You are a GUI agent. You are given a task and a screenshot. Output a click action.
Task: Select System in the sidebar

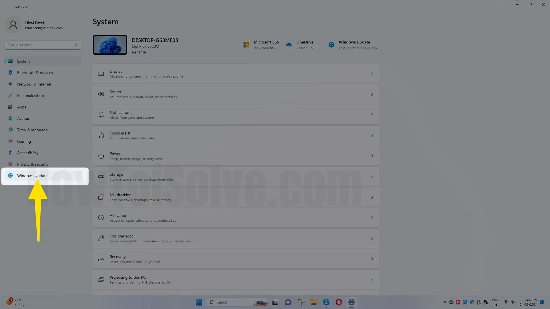(43, 61)
